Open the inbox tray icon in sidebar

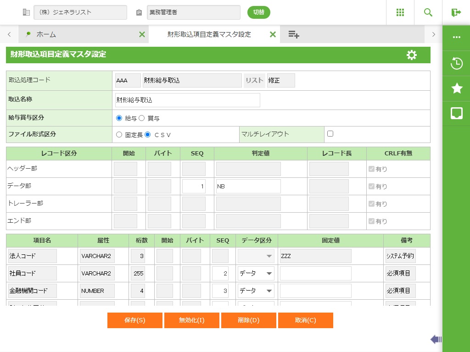[x=456, y=114]
